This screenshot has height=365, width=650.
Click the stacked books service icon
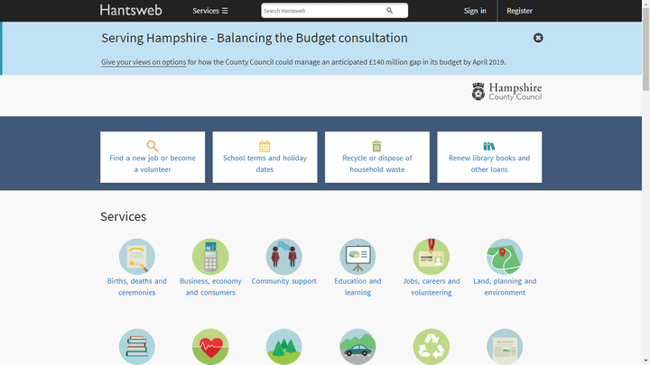click(137, 347)
